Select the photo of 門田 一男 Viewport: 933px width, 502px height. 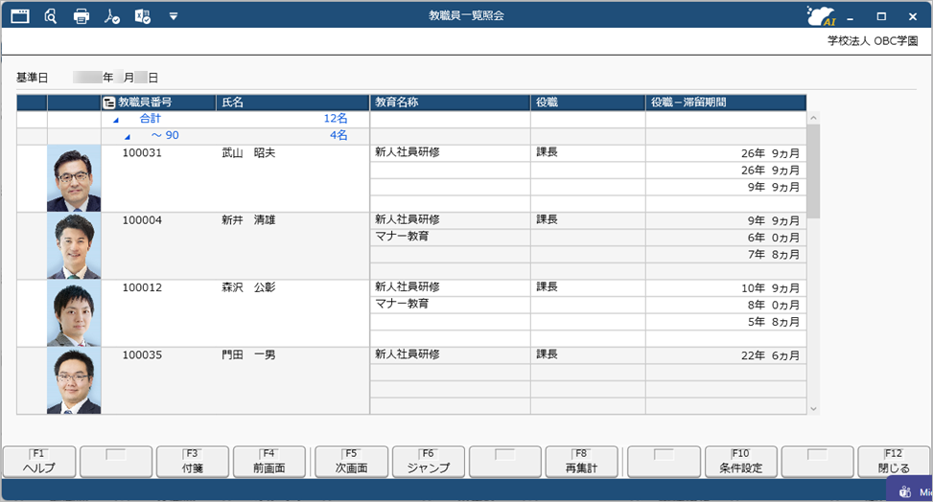tap(74, 380)
